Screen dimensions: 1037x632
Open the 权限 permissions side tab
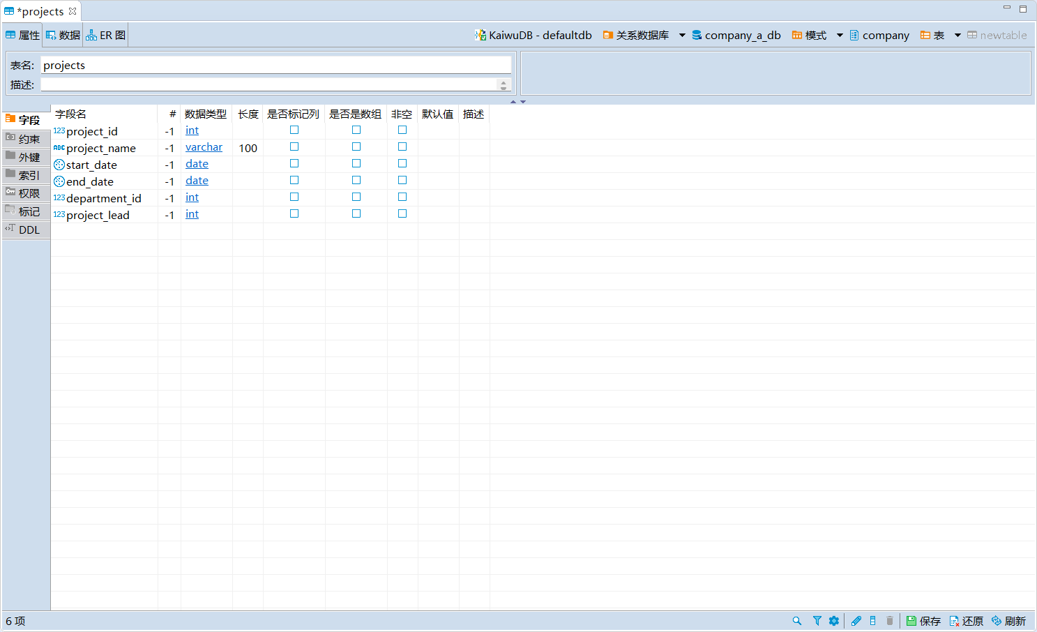(x=27, y=193)
